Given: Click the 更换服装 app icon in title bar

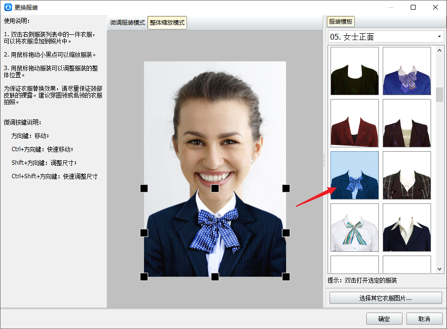Looking at the screenshot, I should pos(8,7).
